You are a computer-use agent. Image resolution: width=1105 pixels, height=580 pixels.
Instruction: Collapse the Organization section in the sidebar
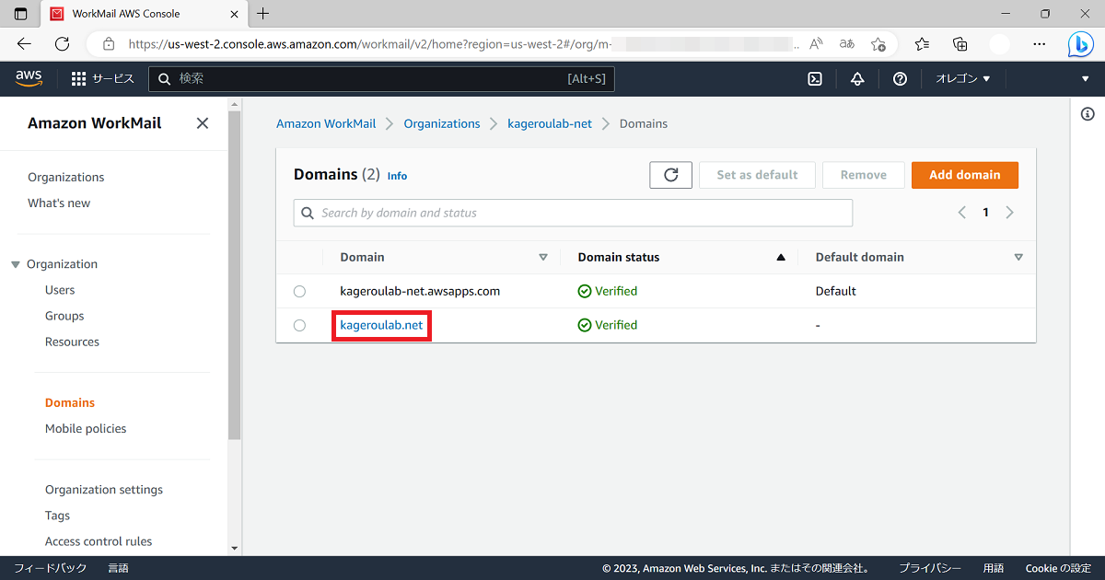[15, 263]
